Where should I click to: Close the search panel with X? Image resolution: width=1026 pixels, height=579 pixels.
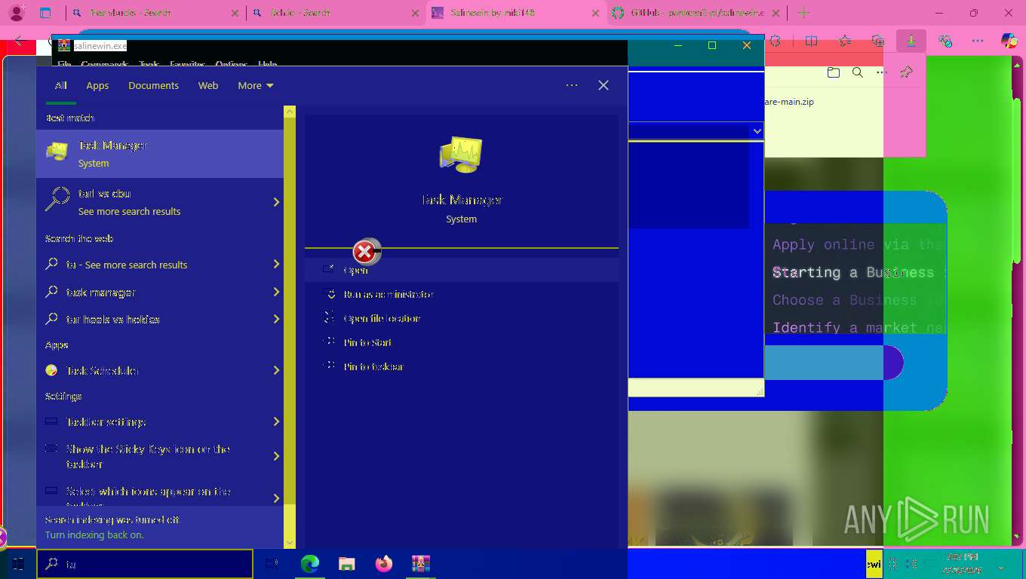[x=604, y=85]
